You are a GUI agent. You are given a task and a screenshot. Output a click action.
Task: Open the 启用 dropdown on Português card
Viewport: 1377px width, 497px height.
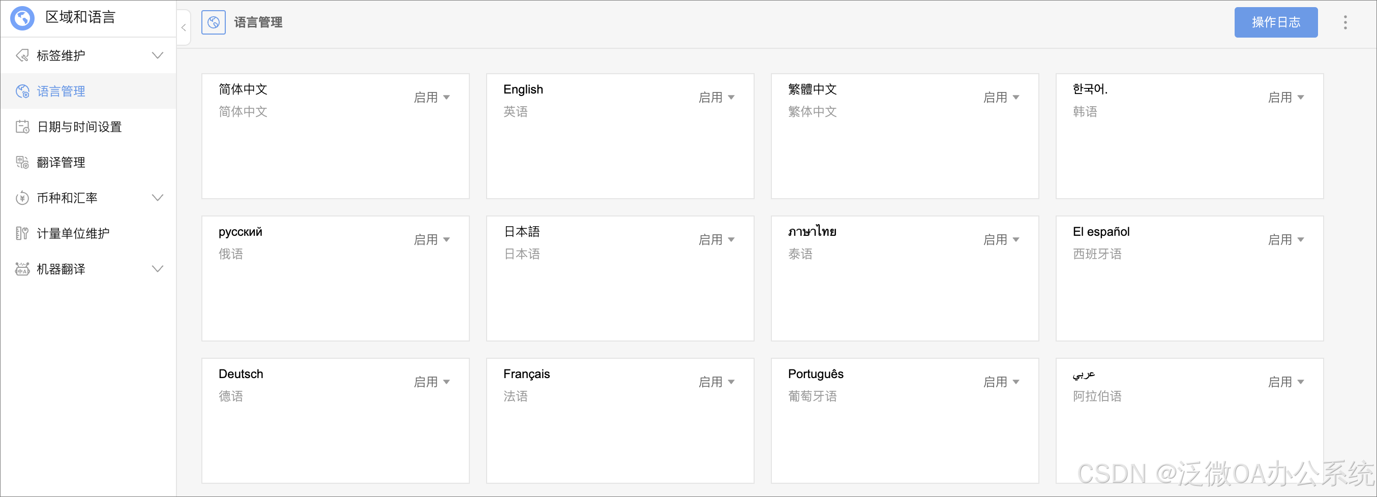click(x=1001, y=382)
